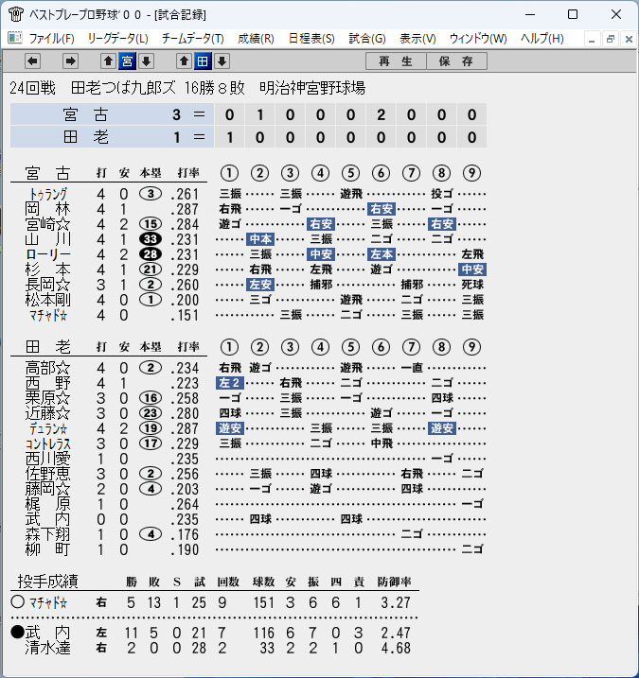Click batter name 宮崎☆
This screenshot has width=639, height=678.
pos(47,224)
